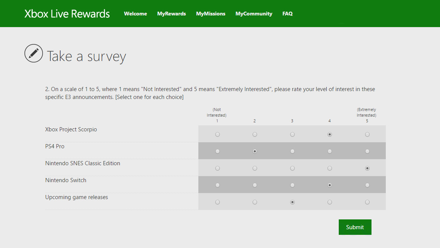The image size is (440, 248).
Task: Select rating 4 for Nintendo Switch
Action: (330, 185)
